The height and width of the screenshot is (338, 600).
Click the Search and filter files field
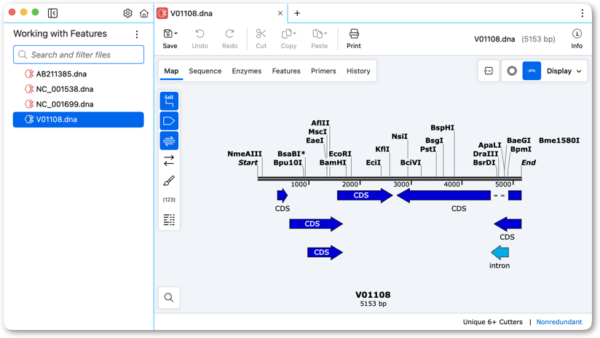[x=79, y=55]
